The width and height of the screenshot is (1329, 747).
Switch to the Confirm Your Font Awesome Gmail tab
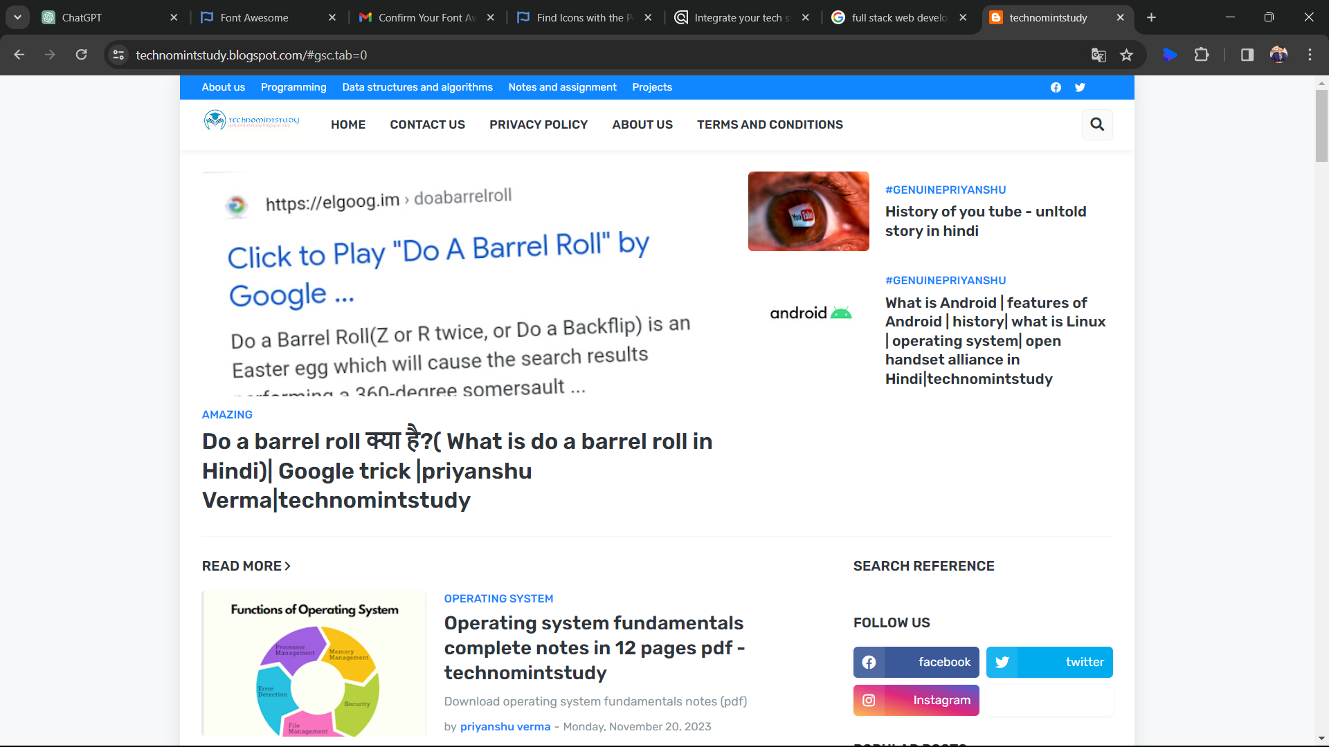tap(426, 17)
